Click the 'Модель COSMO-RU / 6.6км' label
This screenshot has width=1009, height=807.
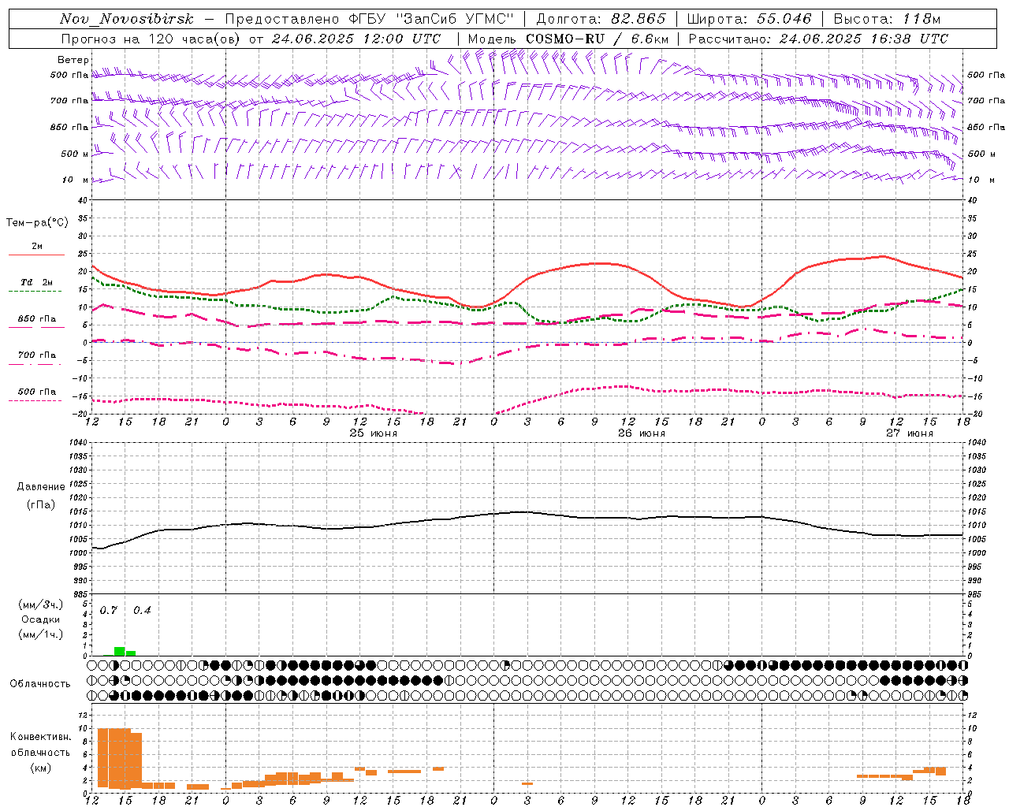coord(568,39)
